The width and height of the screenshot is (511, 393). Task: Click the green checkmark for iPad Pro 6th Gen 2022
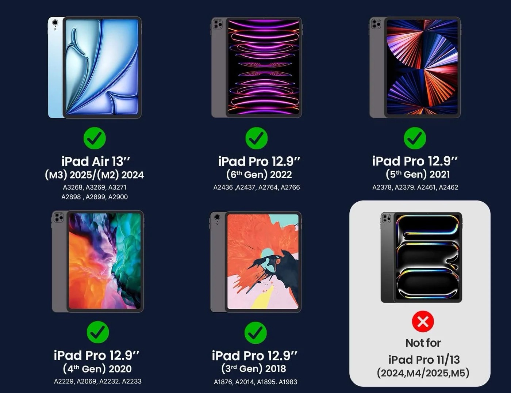pos(256,138)
